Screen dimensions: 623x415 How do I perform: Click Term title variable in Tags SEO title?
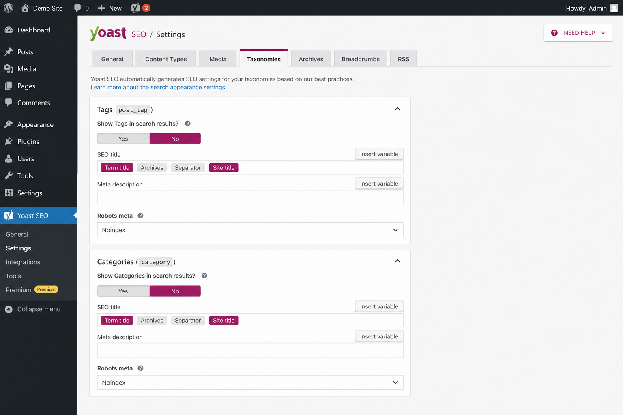coord(117,167)
